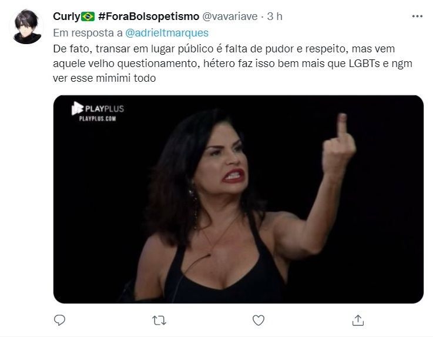Click the PlayPlus logo watermark in image
The width and height of the screenshot is (433, 337).
98,108
